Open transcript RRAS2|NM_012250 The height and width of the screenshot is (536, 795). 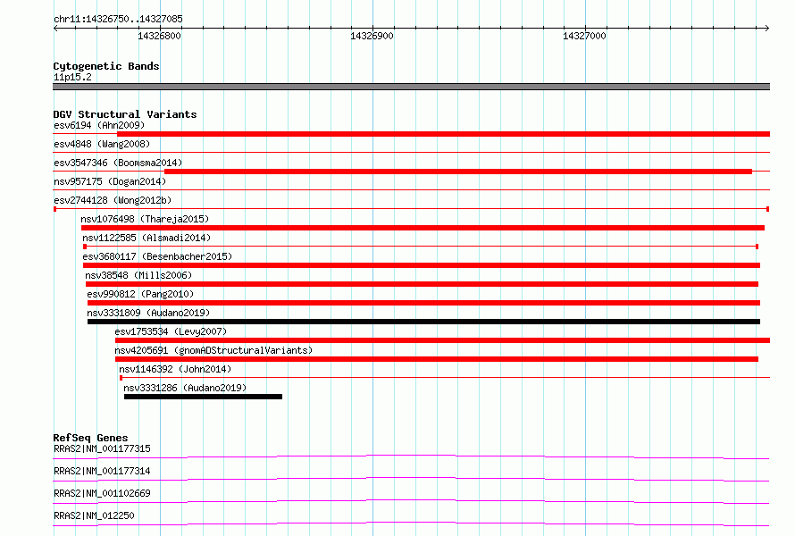click(x=94, y=515)
